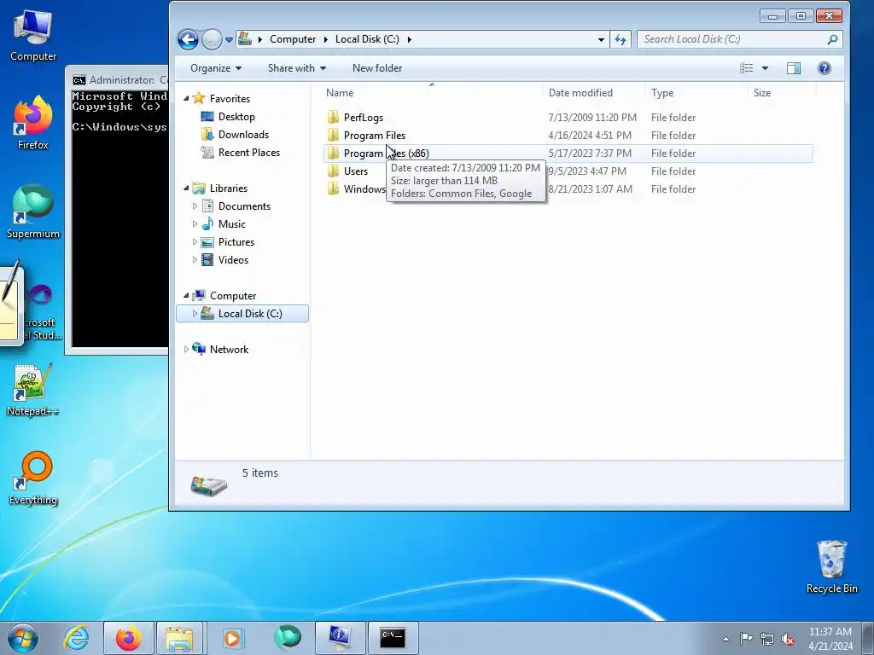Open Explorer help icon
The height and width of the screenshot is (655, 874).
(824, 68)
